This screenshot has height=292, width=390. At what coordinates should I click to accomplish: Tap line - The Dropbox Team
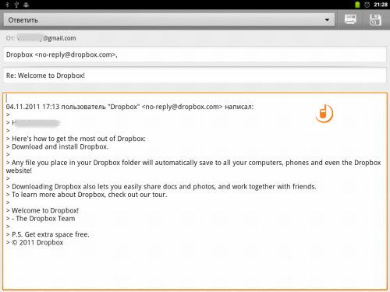click(41, 219)
